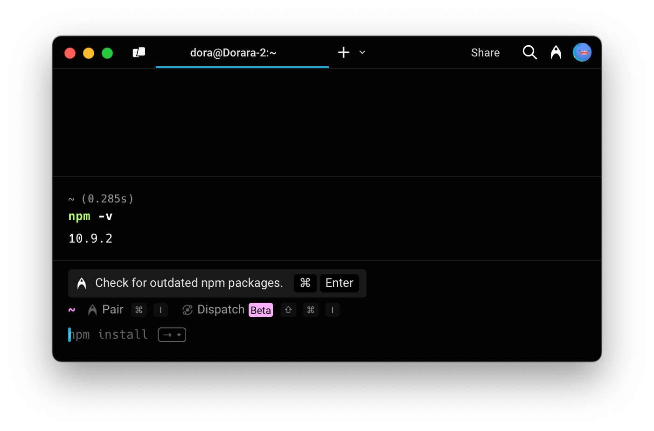Click the Warp icon in the suggestion banner

point(82,283)
